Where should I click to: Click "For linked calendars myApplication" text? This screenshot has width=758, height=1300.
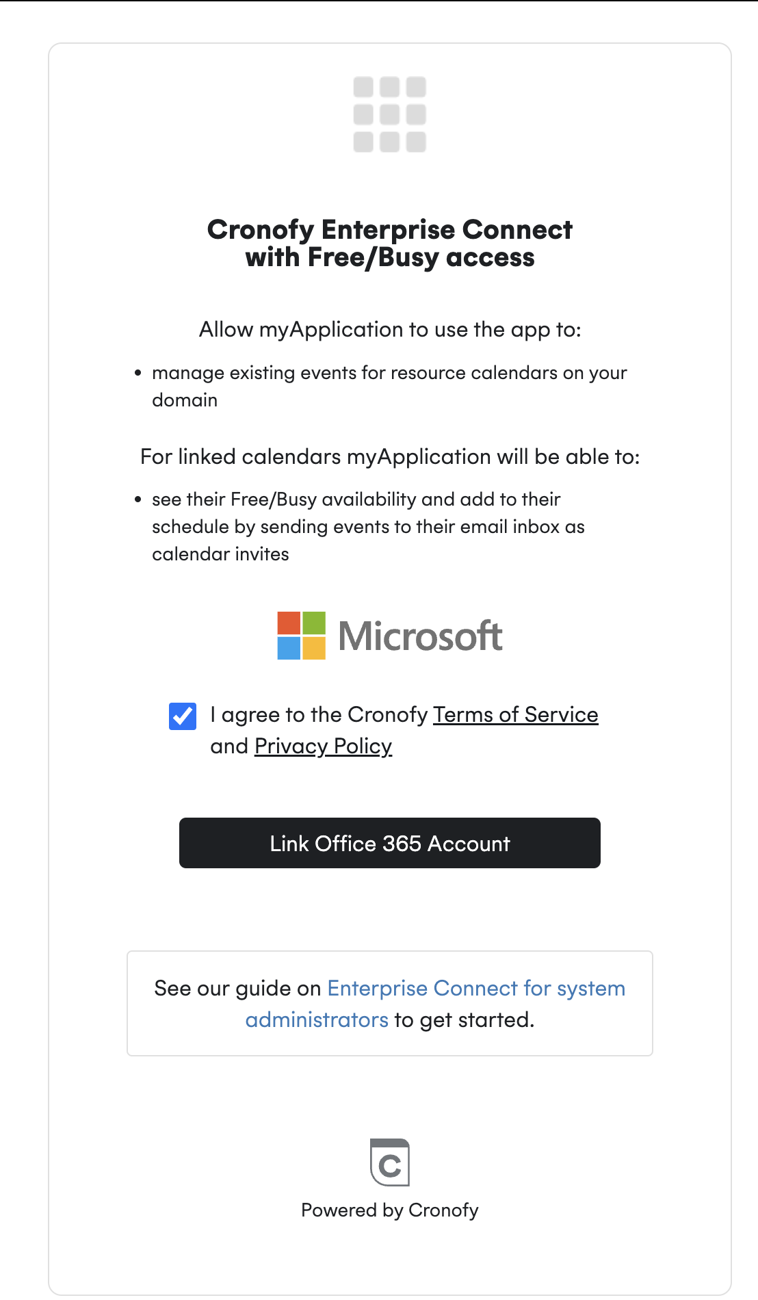390,456
